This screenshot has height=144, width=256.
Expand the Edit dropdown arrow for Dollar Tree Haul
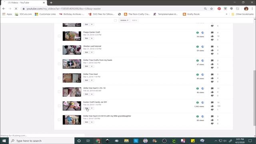(x=92, y=80)
